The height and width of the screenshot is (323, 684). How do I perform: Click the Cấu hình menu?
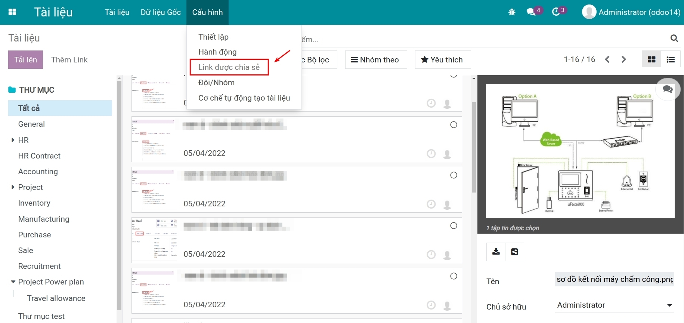[207, 12]
